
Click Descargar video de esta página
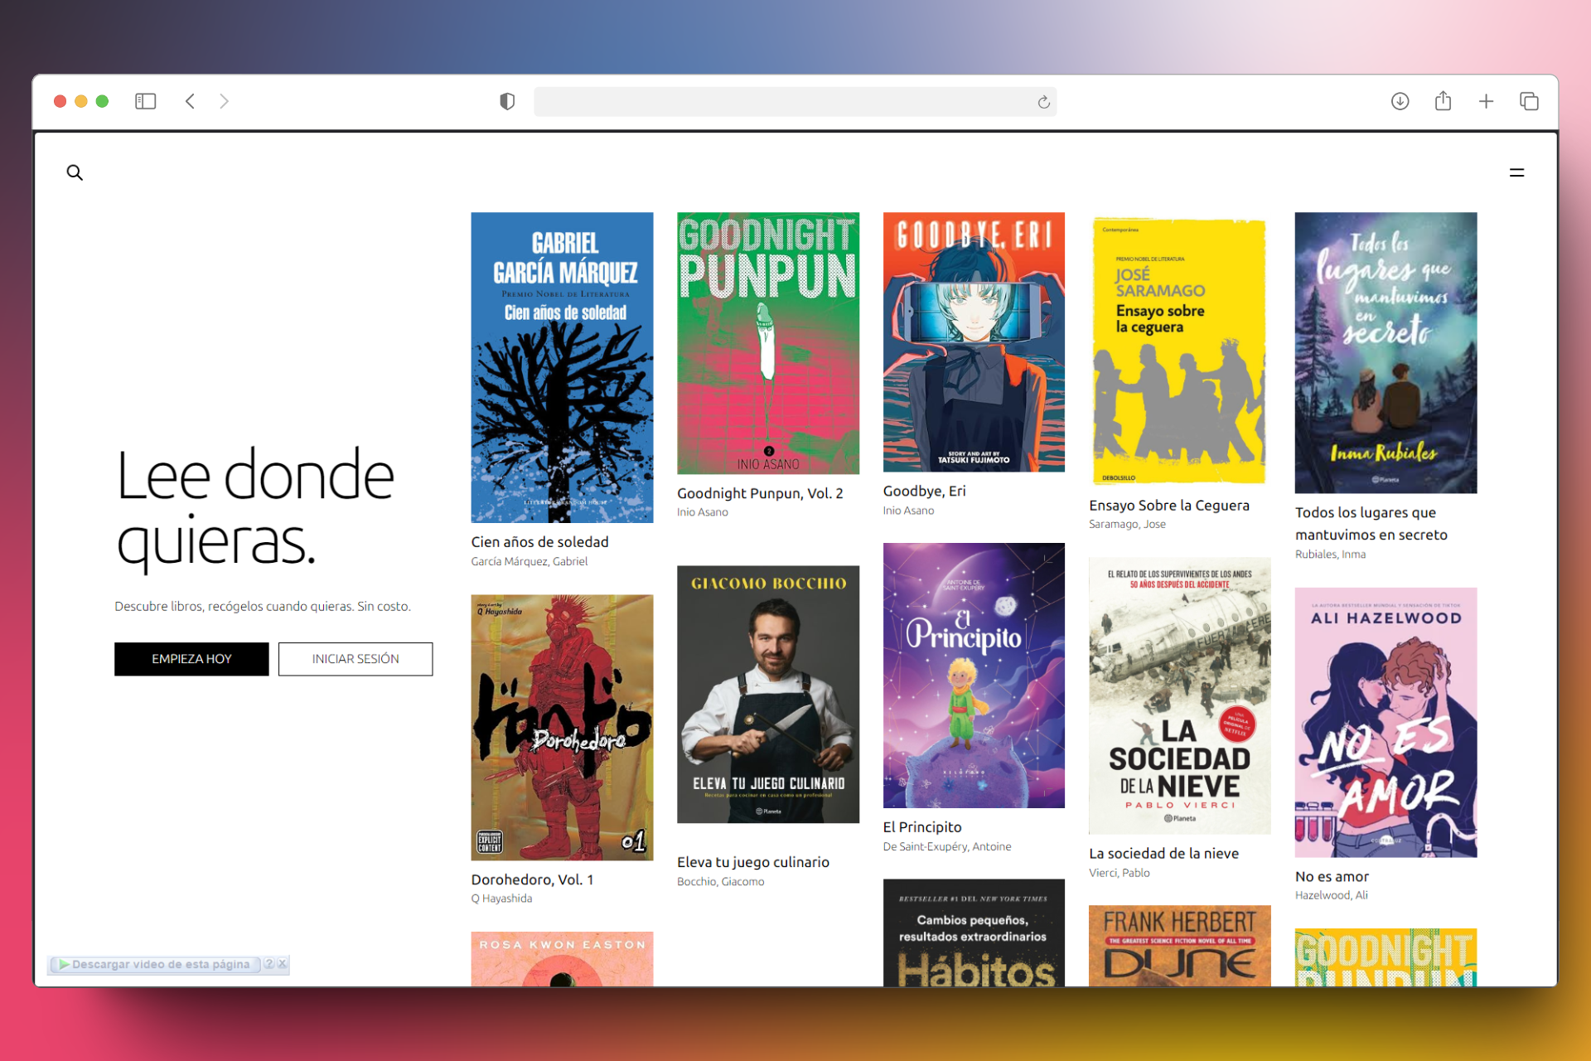click(x=160, y=964)
